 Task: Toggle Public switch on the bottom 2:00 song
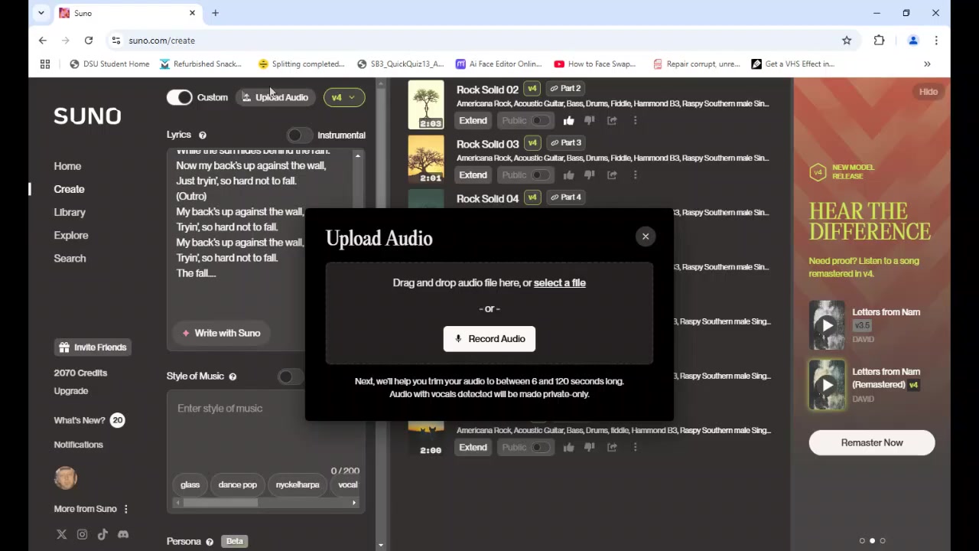tap(541, 447)
